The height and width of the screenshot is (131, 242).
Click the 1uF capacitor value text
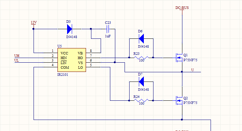point(108,36)
